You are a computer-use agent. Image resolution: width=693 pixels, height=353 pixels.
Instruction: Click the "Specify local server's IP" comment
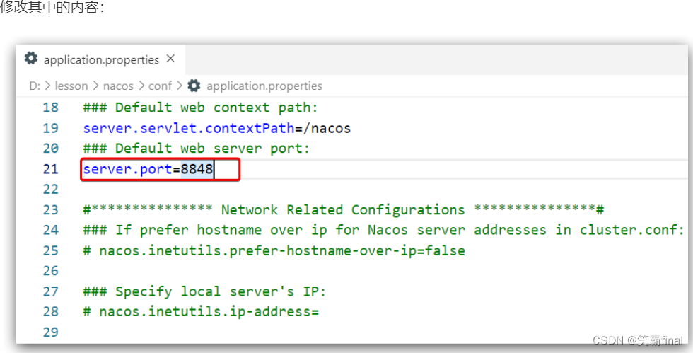(204, 291)
